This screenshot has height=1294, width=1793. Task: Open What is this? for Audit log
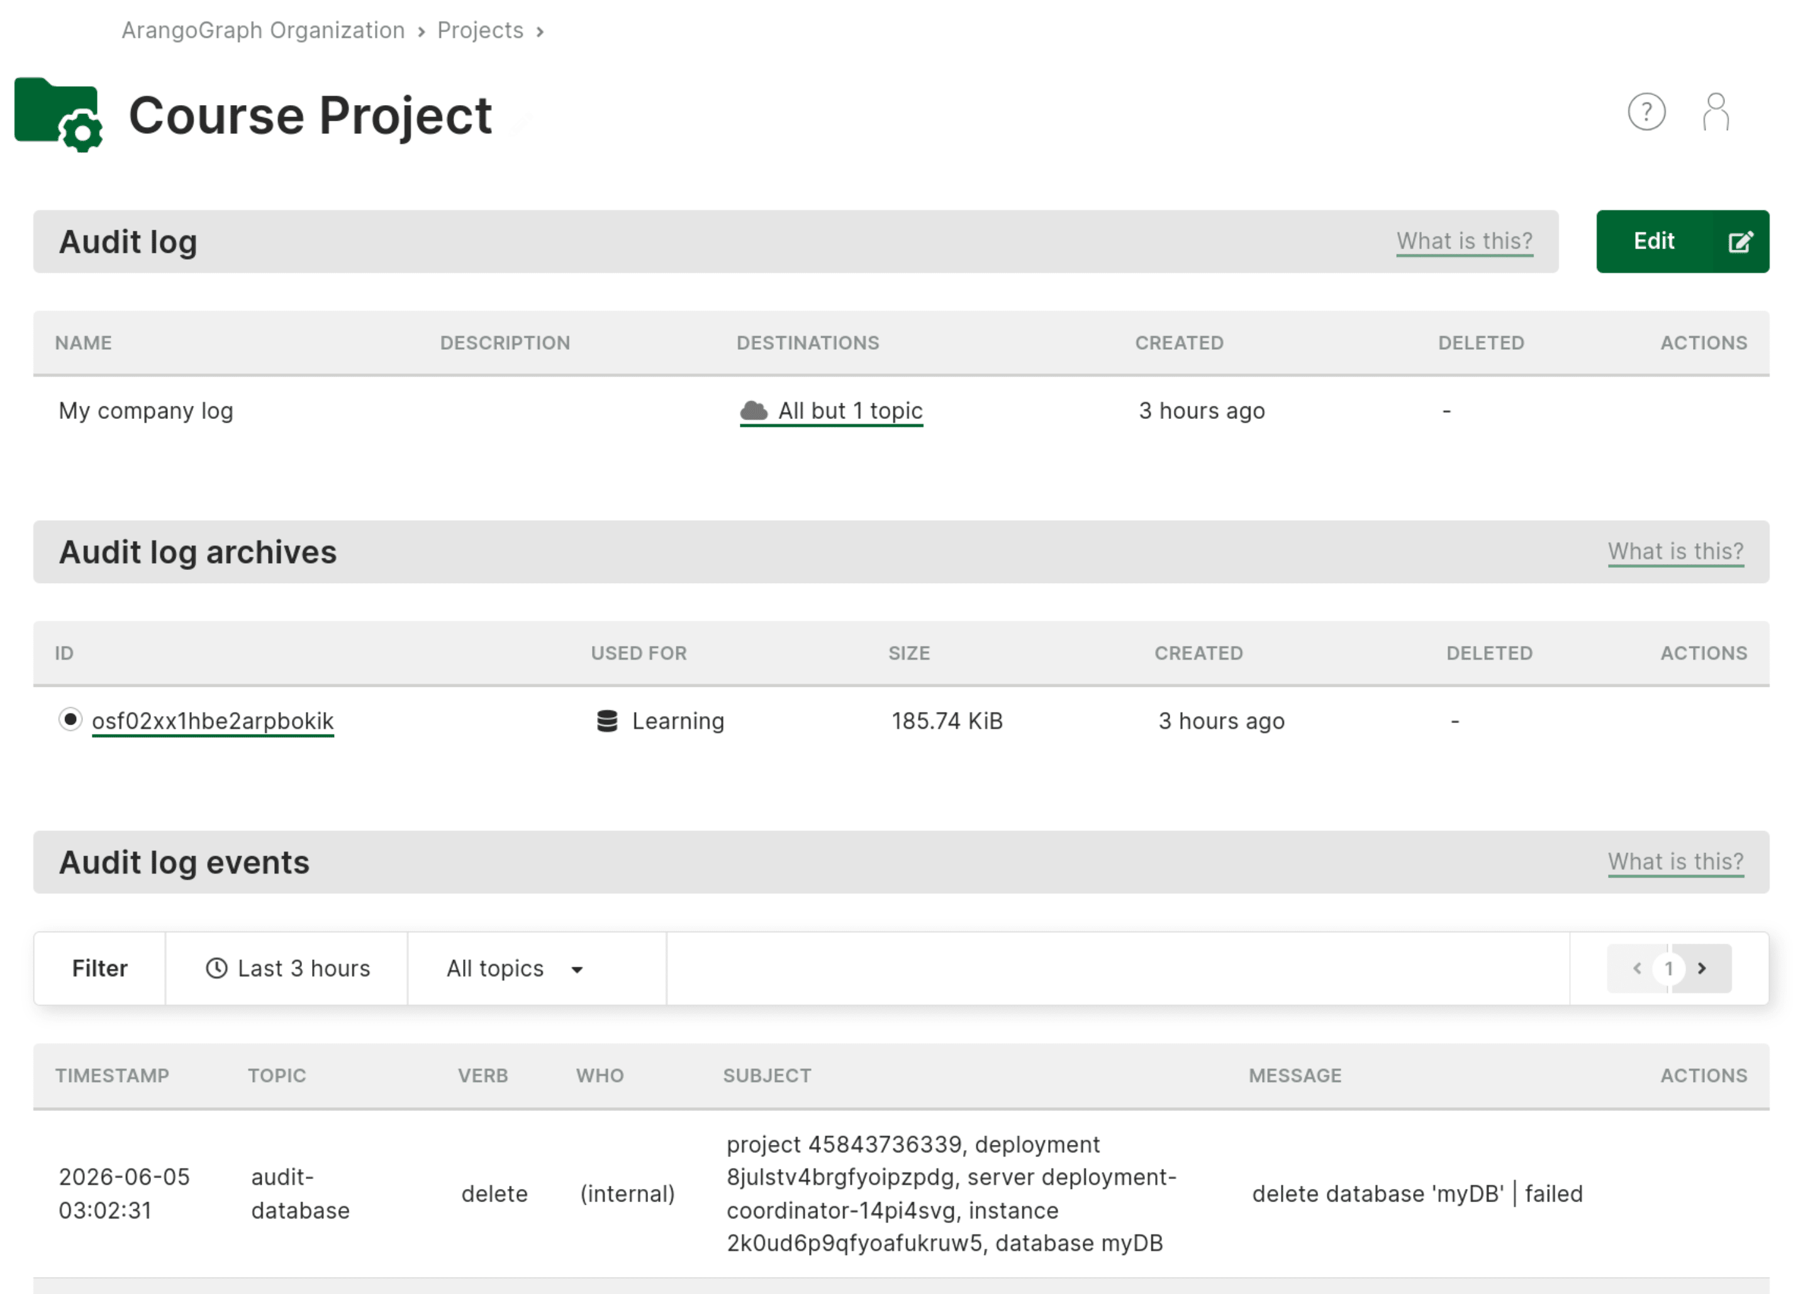[x=1464, y=241]
